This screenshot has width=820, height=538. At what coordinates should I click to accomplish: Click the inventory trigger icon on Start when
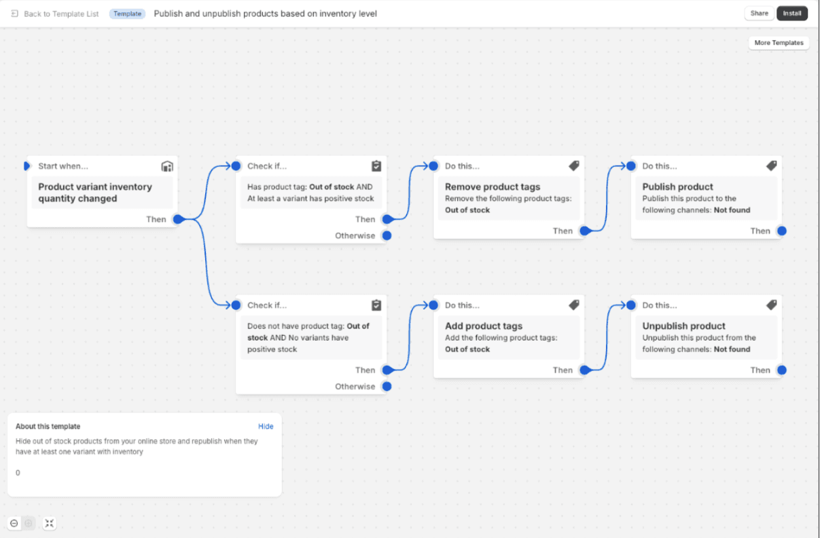tap(167, 166)
